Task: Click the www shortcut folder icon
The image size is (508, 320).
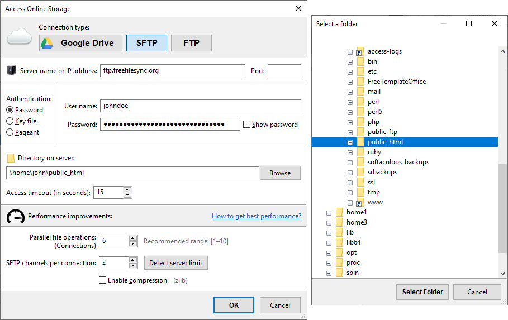Action: (360, 202)
